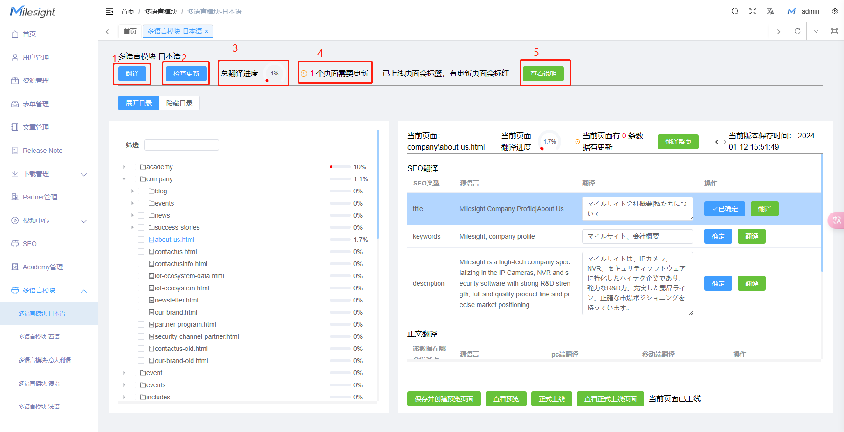Check the academy folder checkbox
This screenshot has width=844, height=432.
(133, 167)
